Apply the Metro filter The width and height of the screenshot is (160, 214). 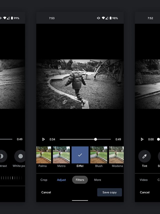(61, 155)
